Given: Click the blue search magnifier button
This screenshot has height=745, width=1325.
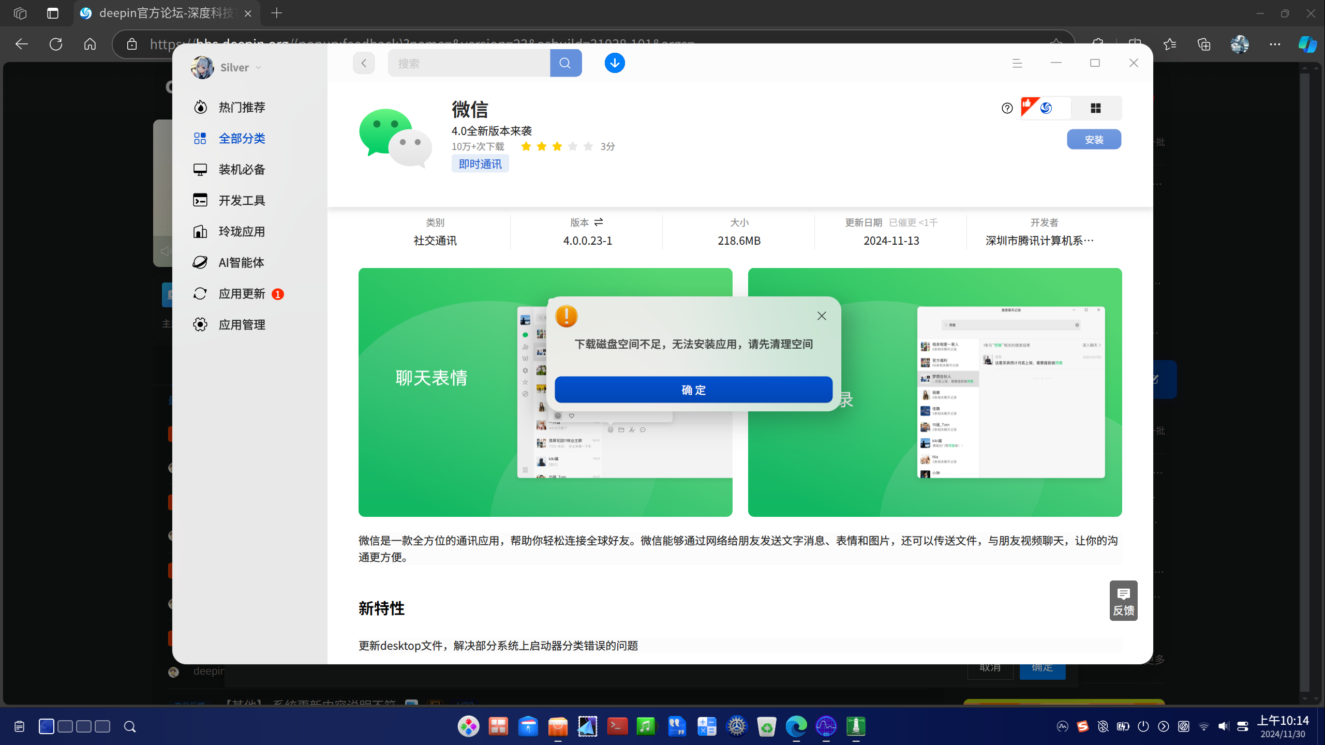Looking at the screenshot, I should pos(565,63).
